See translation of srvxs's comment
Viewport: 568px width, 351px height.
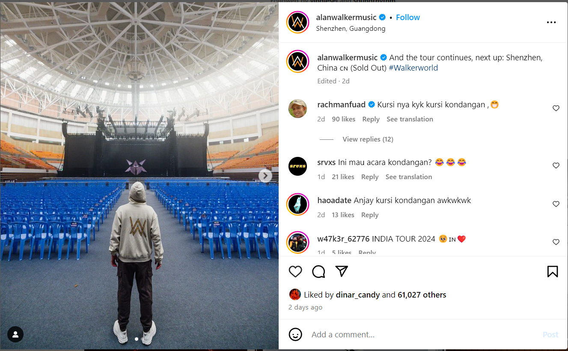409,177
